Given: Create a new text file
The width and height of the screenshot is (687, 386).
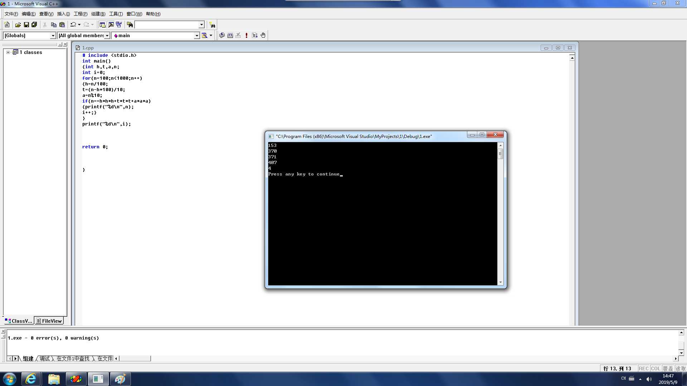Looking at the screenshot, I should (7, 25).
